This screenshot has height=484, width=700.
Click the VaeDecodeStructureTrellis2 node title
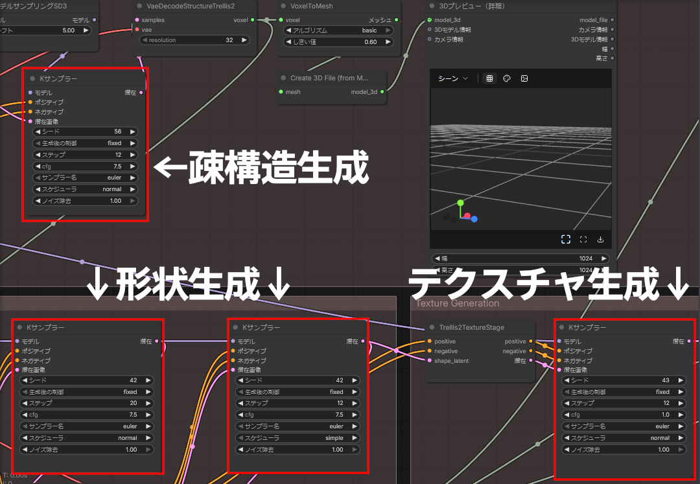coord(191,6)
